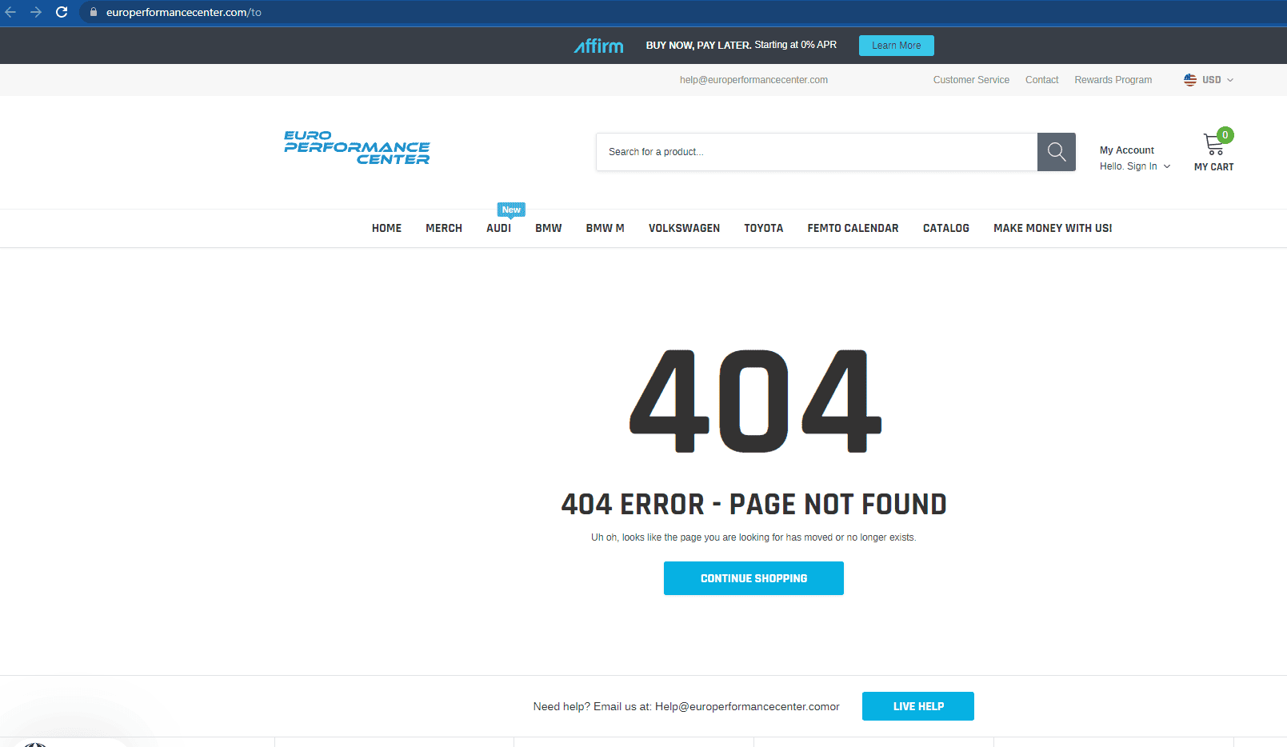Open My Account link
This screenshot has height=747, width=1287.
click(1126, 150)
